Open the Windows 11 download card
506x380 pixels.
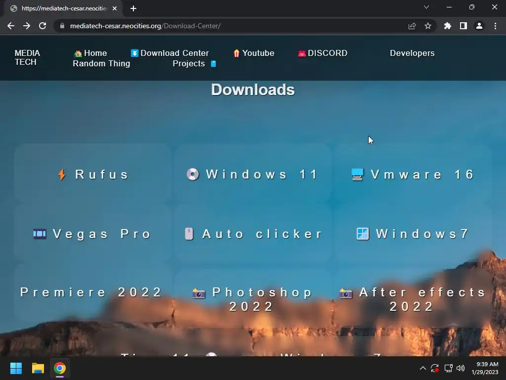(253, 174)
